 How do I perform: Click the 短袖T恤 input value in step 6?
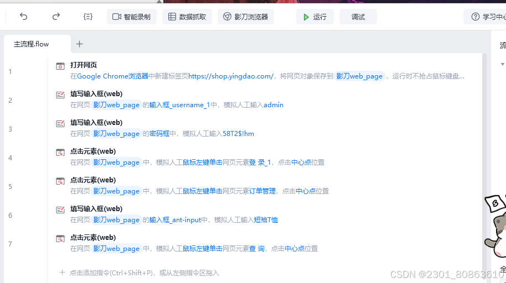click(266, 220)
